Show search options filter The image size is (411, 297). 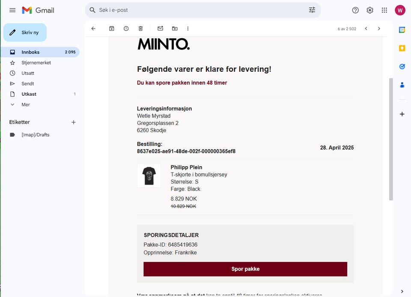point(312,10)
